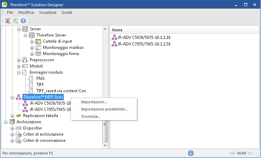261x158 pixels.
Task: Open the Modifica menu
Action: 26,12
